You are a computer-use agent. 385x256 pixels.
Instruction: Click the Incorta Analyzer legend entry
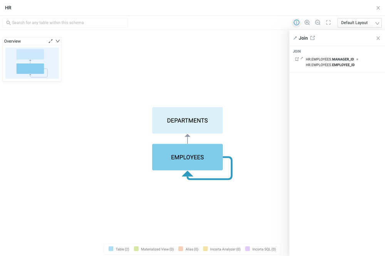point(222,249)
